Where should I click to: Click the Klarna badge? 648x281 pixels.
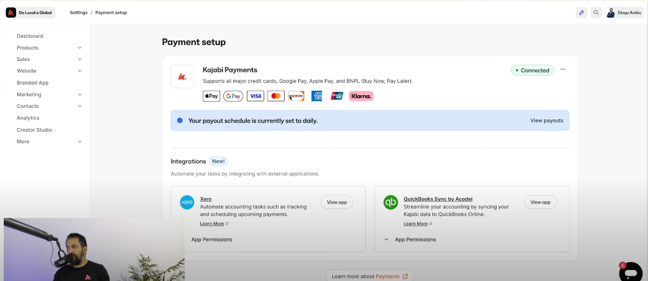[x=361, y=96]
